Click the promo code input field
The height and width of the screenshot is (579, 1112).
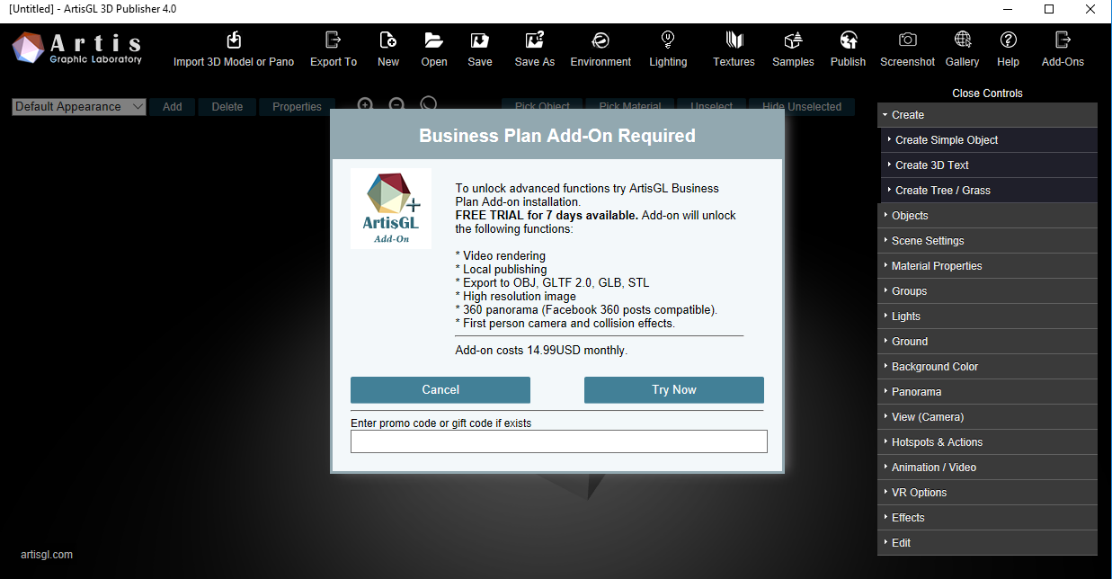point(559,441)
